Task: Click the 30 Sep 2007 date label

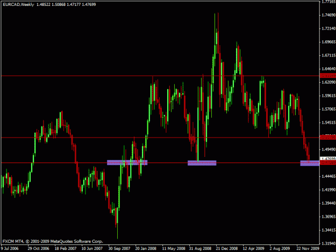Action: (x=119, y=249)
